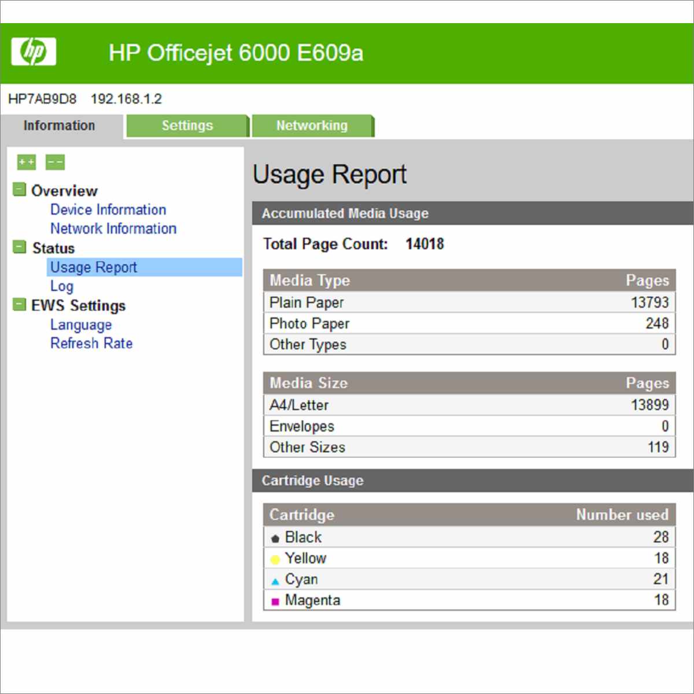The height and width of the screenshot is (694, 694).
Task: Click the Photo Paper row label
Action: (309, 323)
